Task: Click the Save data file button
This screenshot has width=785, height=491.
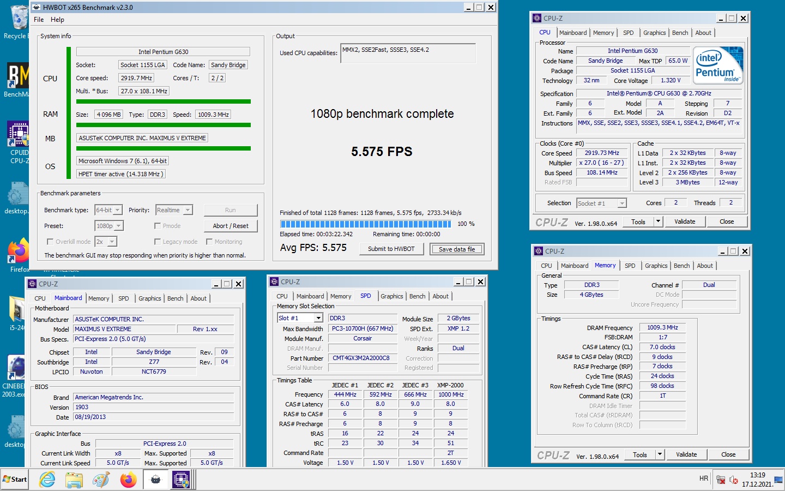Action: (457, 249)
